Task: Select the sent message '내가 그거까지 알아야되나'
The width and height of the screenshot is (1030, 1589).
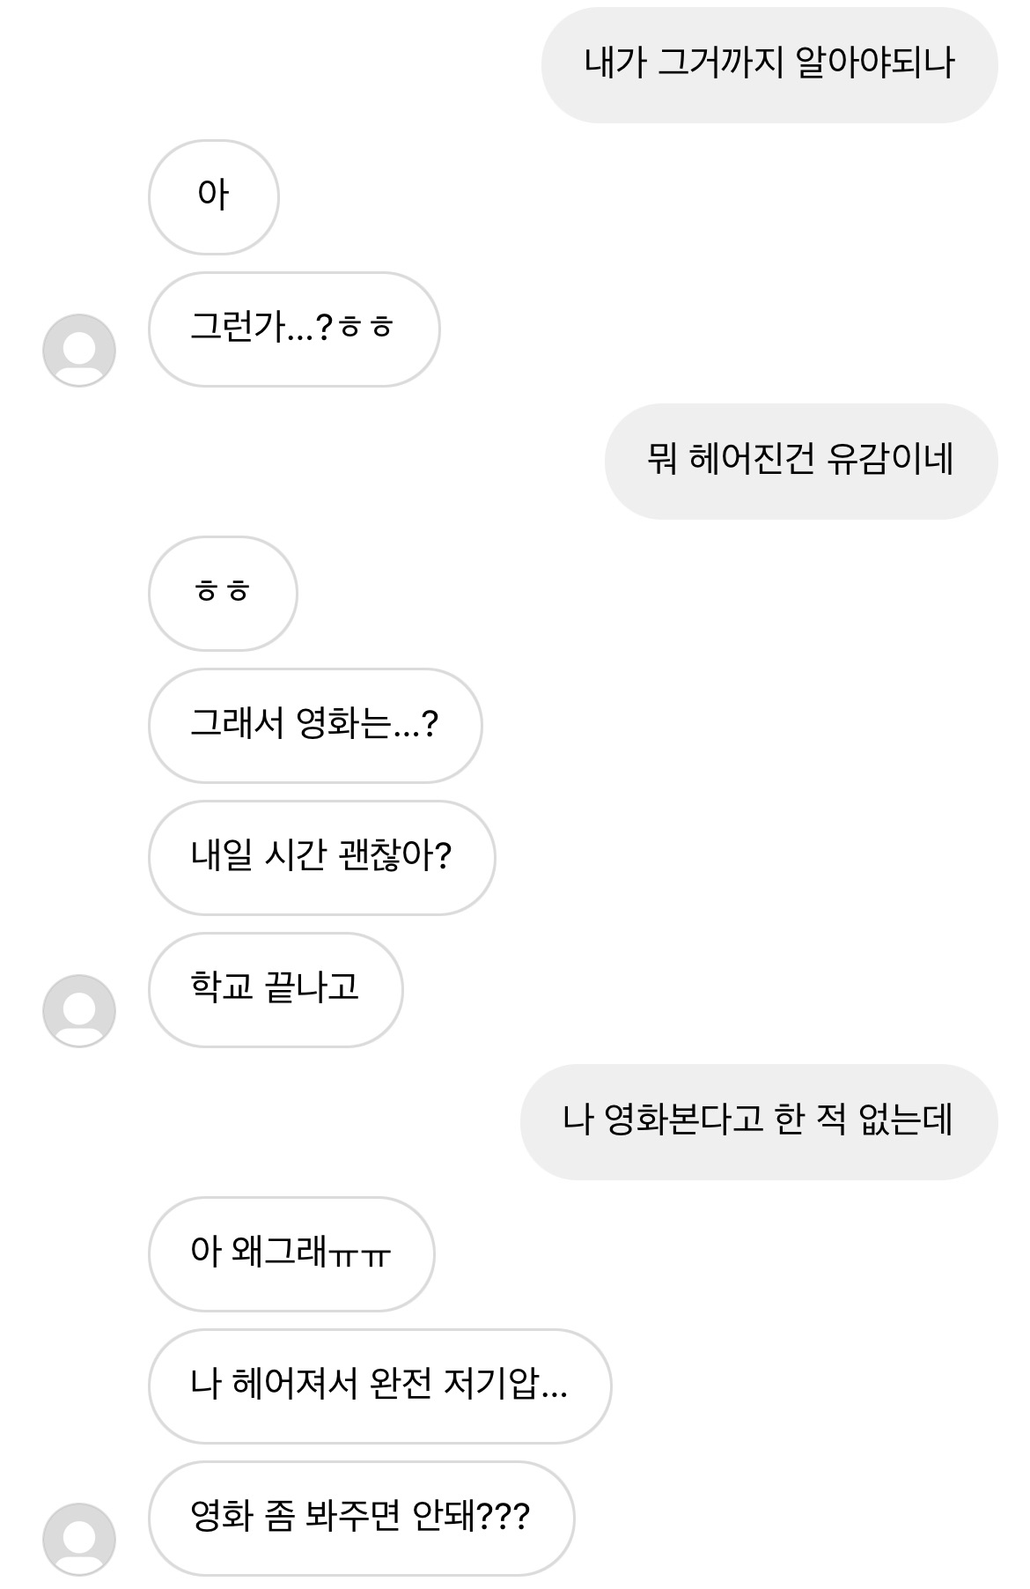Action: [769, 64]
